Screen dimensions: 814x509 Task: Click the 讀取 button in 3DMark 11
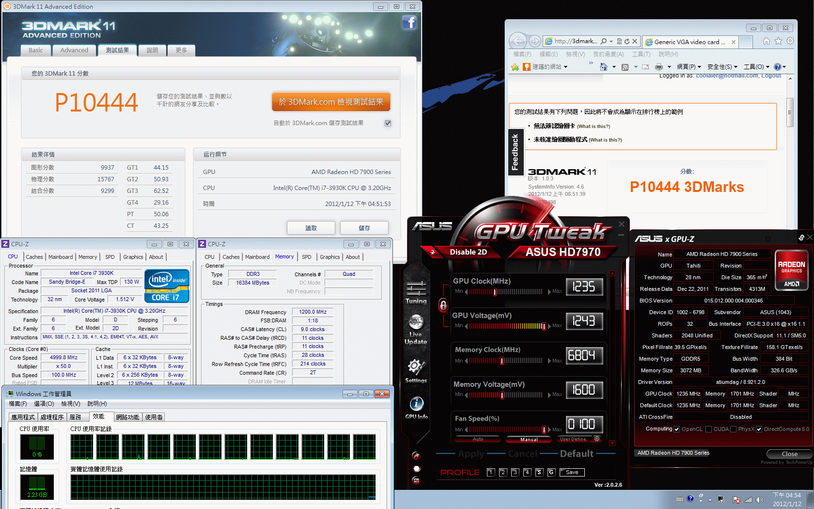(x=311, y=228)
